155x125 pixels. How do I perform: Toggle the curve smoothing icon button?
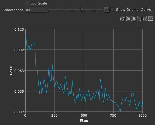(107, 10)
